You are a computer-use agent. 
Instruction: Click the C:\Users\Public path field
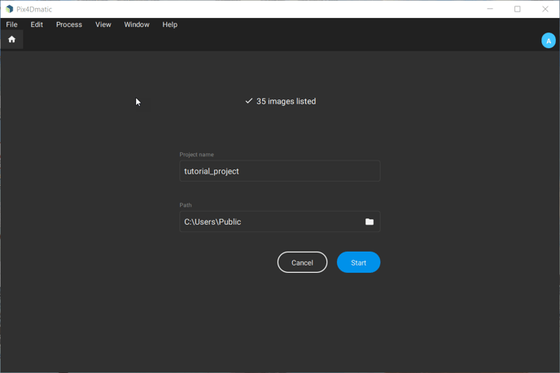coord(269,222)
